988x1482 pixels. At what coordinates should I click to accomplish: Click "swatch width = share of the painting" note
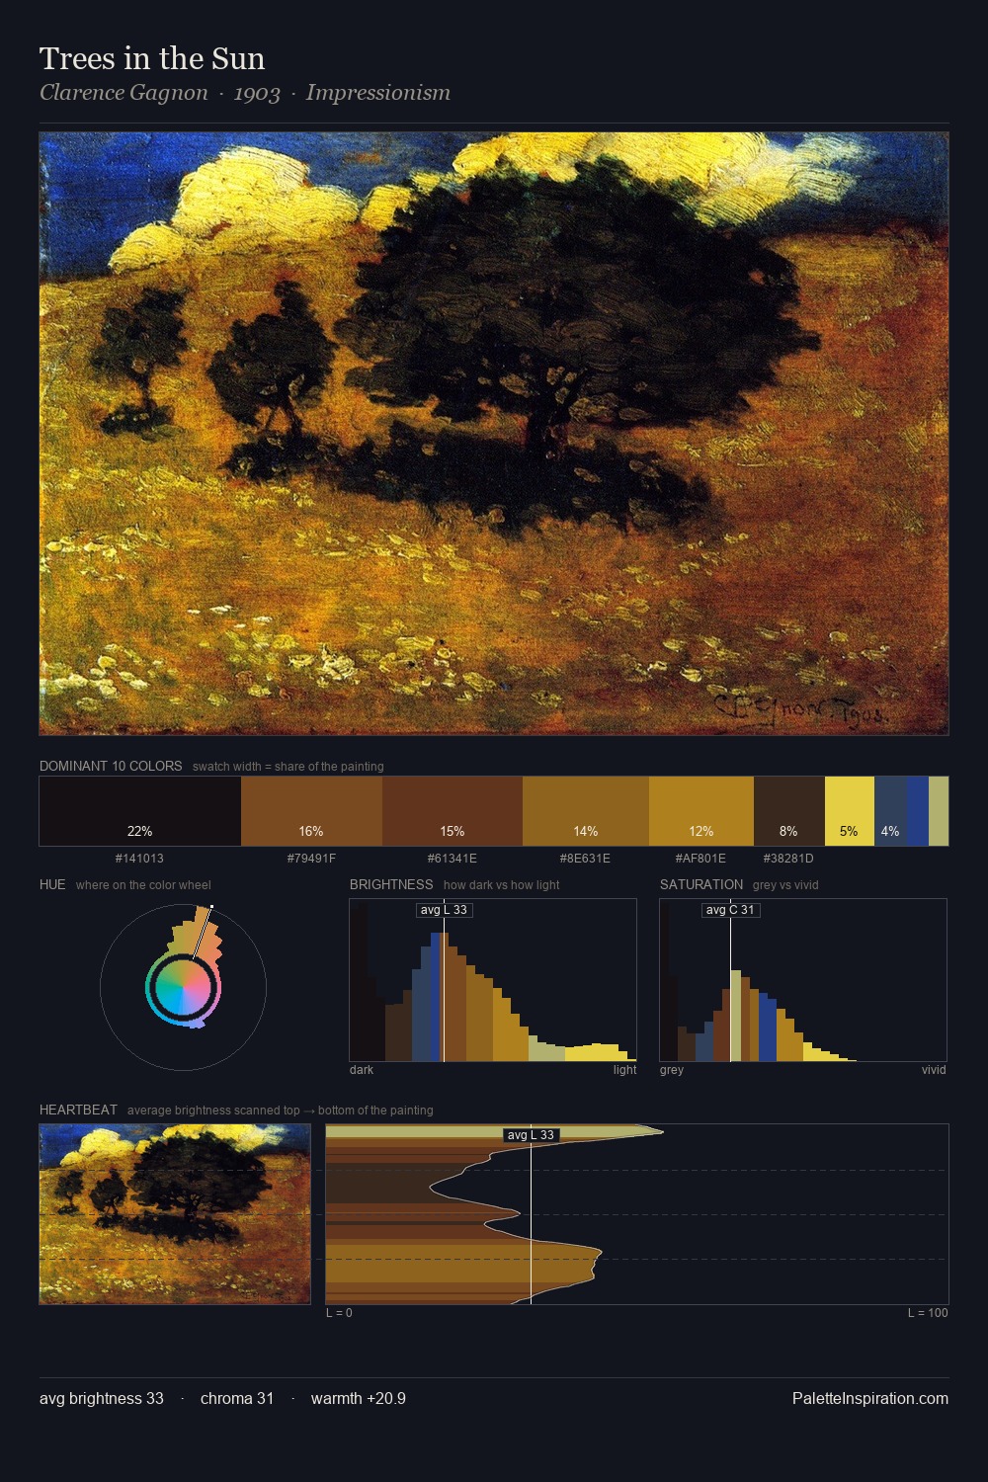[x=288, y=767]
